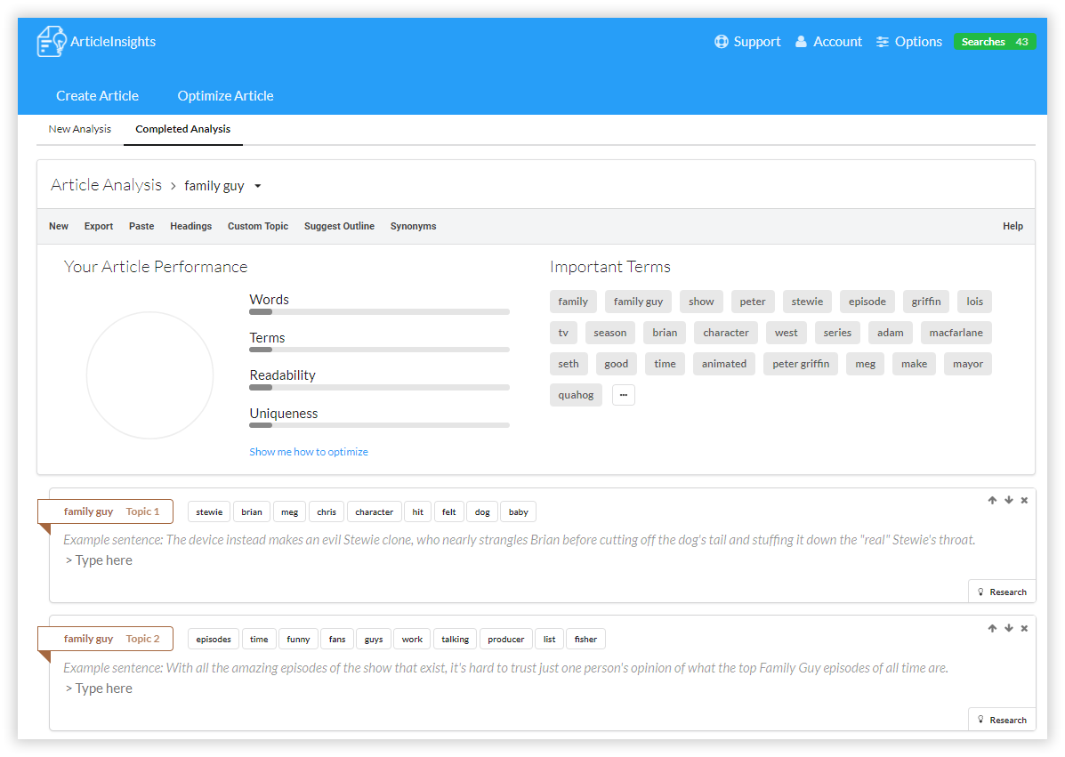The height and width of the screenshot is (757, 1065).
Task: Click the baby tag in Topic 1
Action: (x=518, y=511)
